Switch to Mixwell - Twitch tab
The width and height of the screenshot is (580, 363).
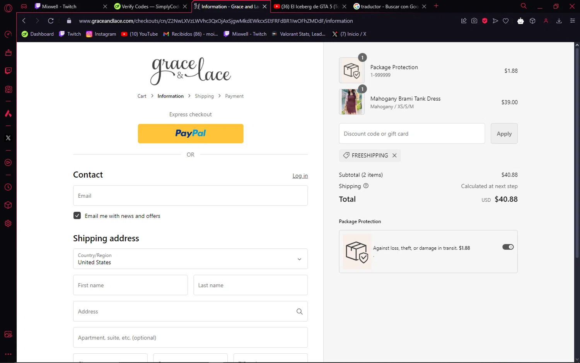tap(71, 7)
